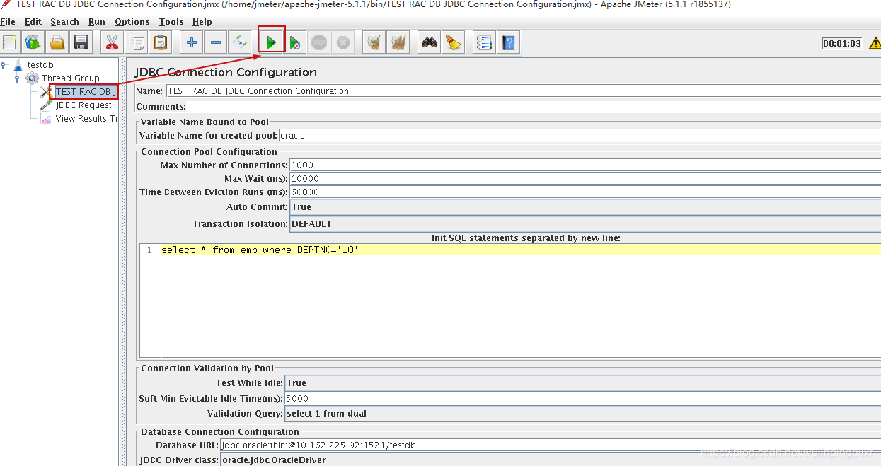Open the Help menu
This screenshot has width=881, height=466.
pos(202,22)
